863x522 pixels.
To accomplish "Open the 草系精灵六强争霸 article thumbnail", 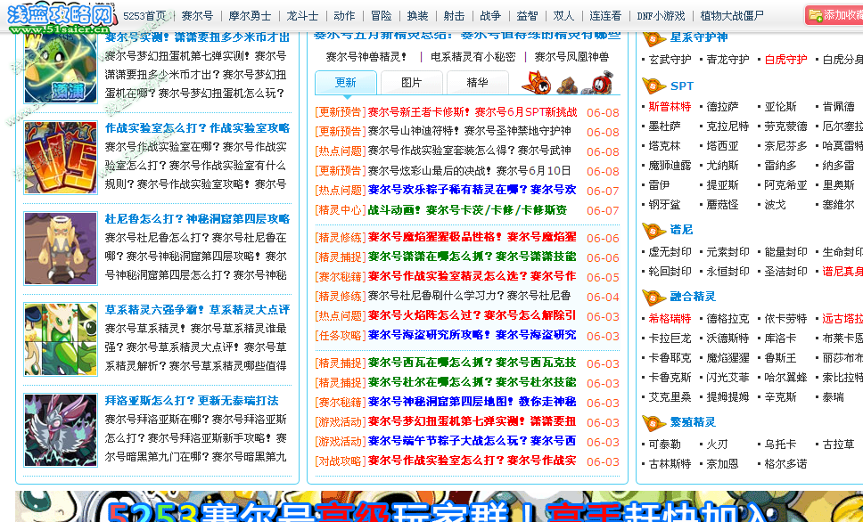I will coord(61,339).
